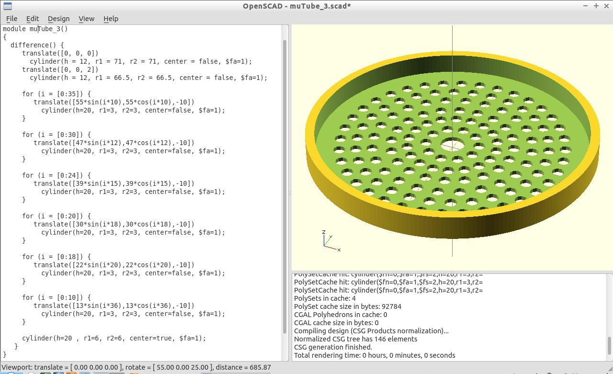Click the final cylinder(h=20, r1=6) code line
This screenshot has height=374, width=613.
[114, 338]
